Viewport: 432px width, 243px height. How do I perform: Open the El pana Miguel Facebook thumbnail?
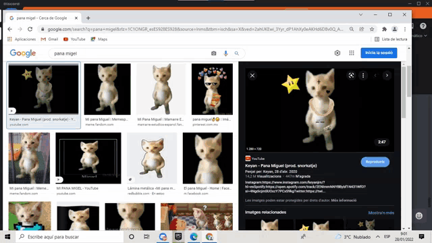(208, 158)
